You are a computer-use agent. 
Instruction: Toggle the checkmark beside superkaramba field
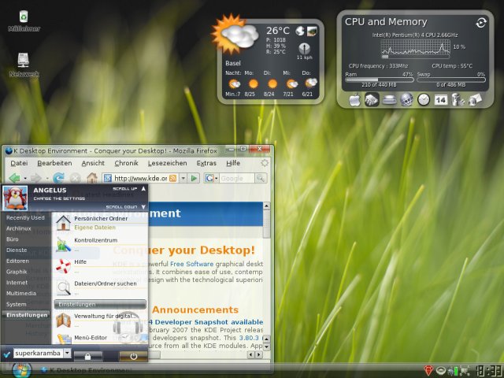pos(6,354)
